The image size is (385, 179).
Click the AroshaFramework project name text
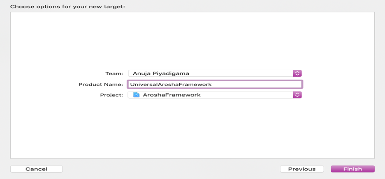172,95
